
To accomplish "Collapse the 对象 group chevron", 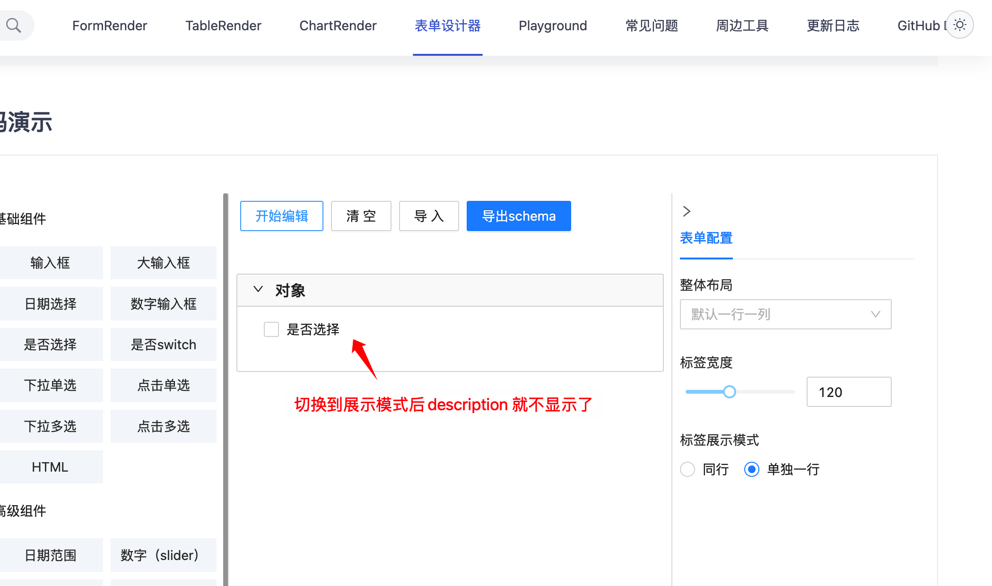I will coord(258,289).
